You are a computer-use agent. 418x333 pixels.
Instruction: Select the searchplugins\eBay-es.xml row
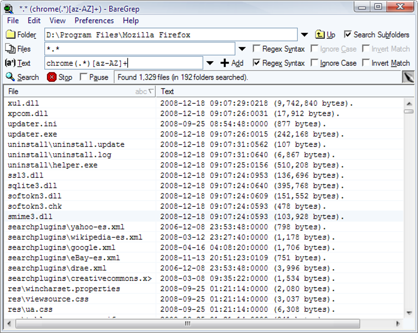(204, 258)
